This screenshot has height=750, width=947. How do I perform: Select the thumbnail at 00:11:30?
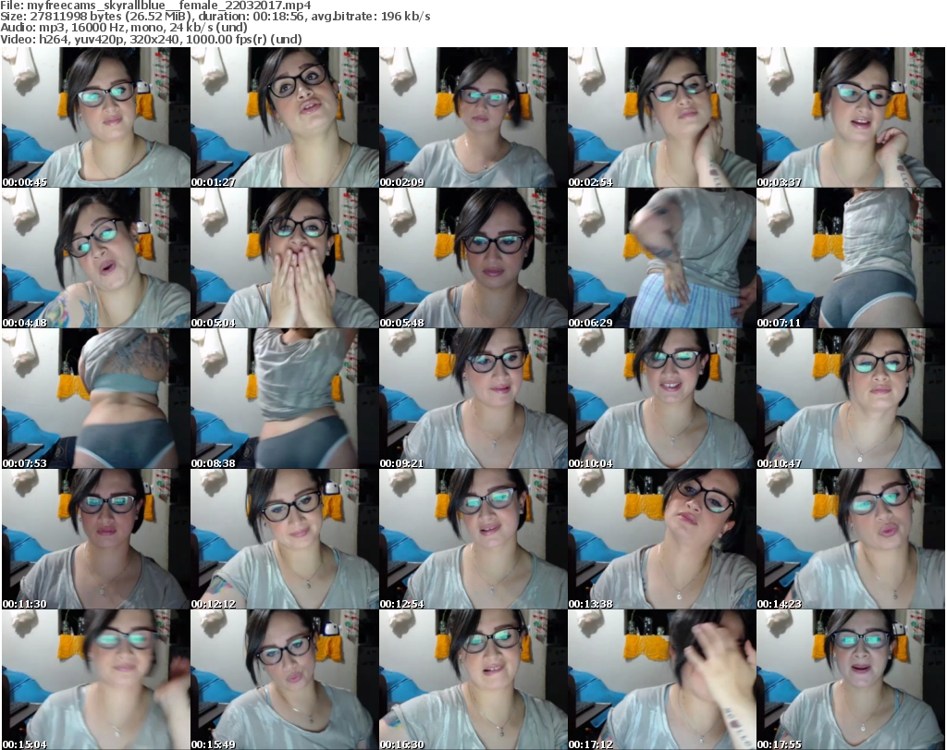pyautogui.click(x=96, y=539)
